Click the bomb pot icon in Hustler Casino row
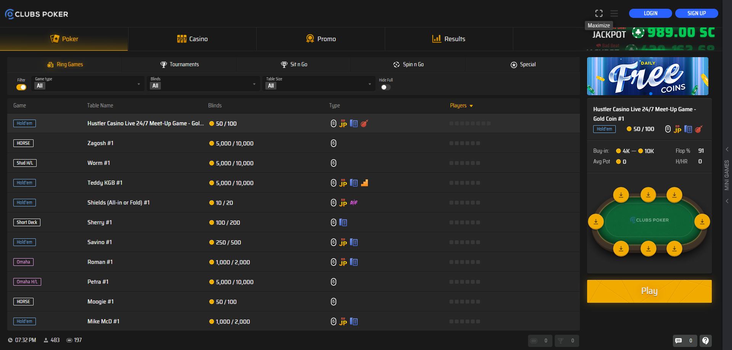 [x=364, y=123]
